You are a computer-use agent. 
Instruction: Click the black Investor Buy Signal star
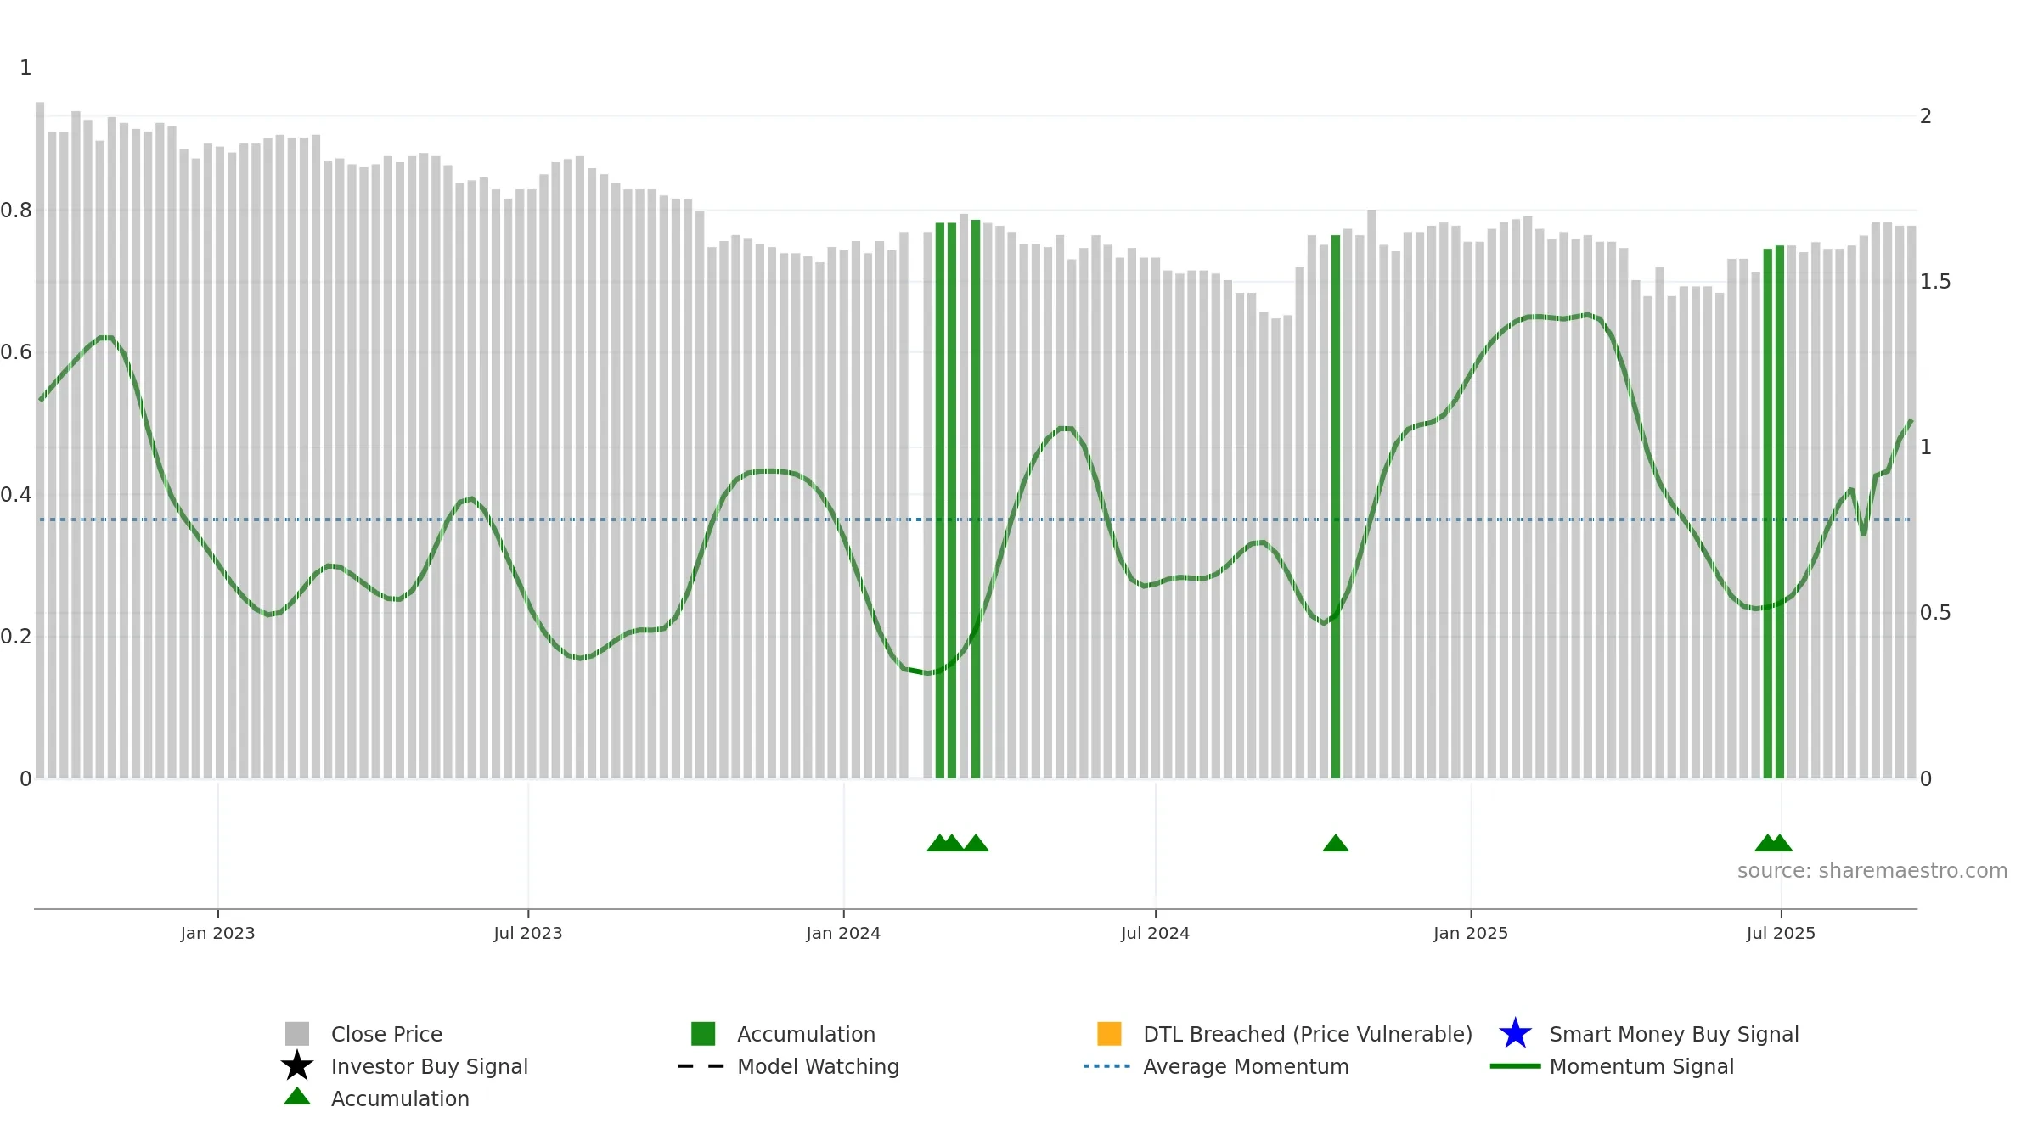click(297, 1065)
